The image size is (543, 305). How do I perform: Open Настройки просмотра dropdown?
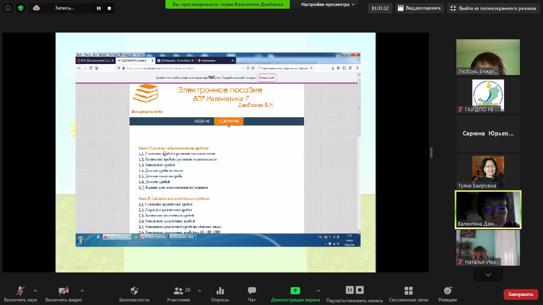[325, 4]
